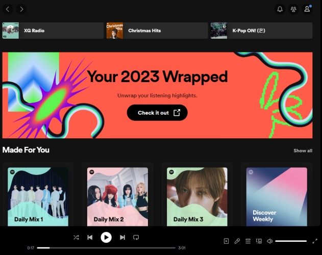This screenshot has height=255, width=322.
Task: Seek on the song progress bar
Action: (106, 248)
